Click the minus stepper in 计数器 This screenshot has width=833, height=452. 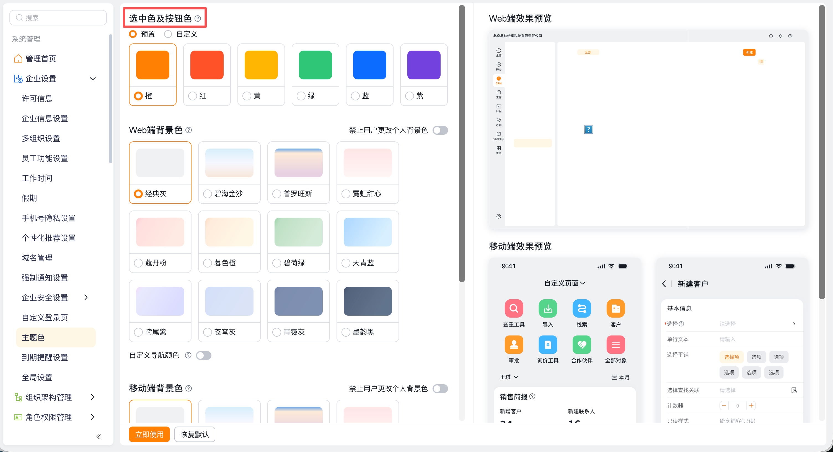tap(724, 406)
